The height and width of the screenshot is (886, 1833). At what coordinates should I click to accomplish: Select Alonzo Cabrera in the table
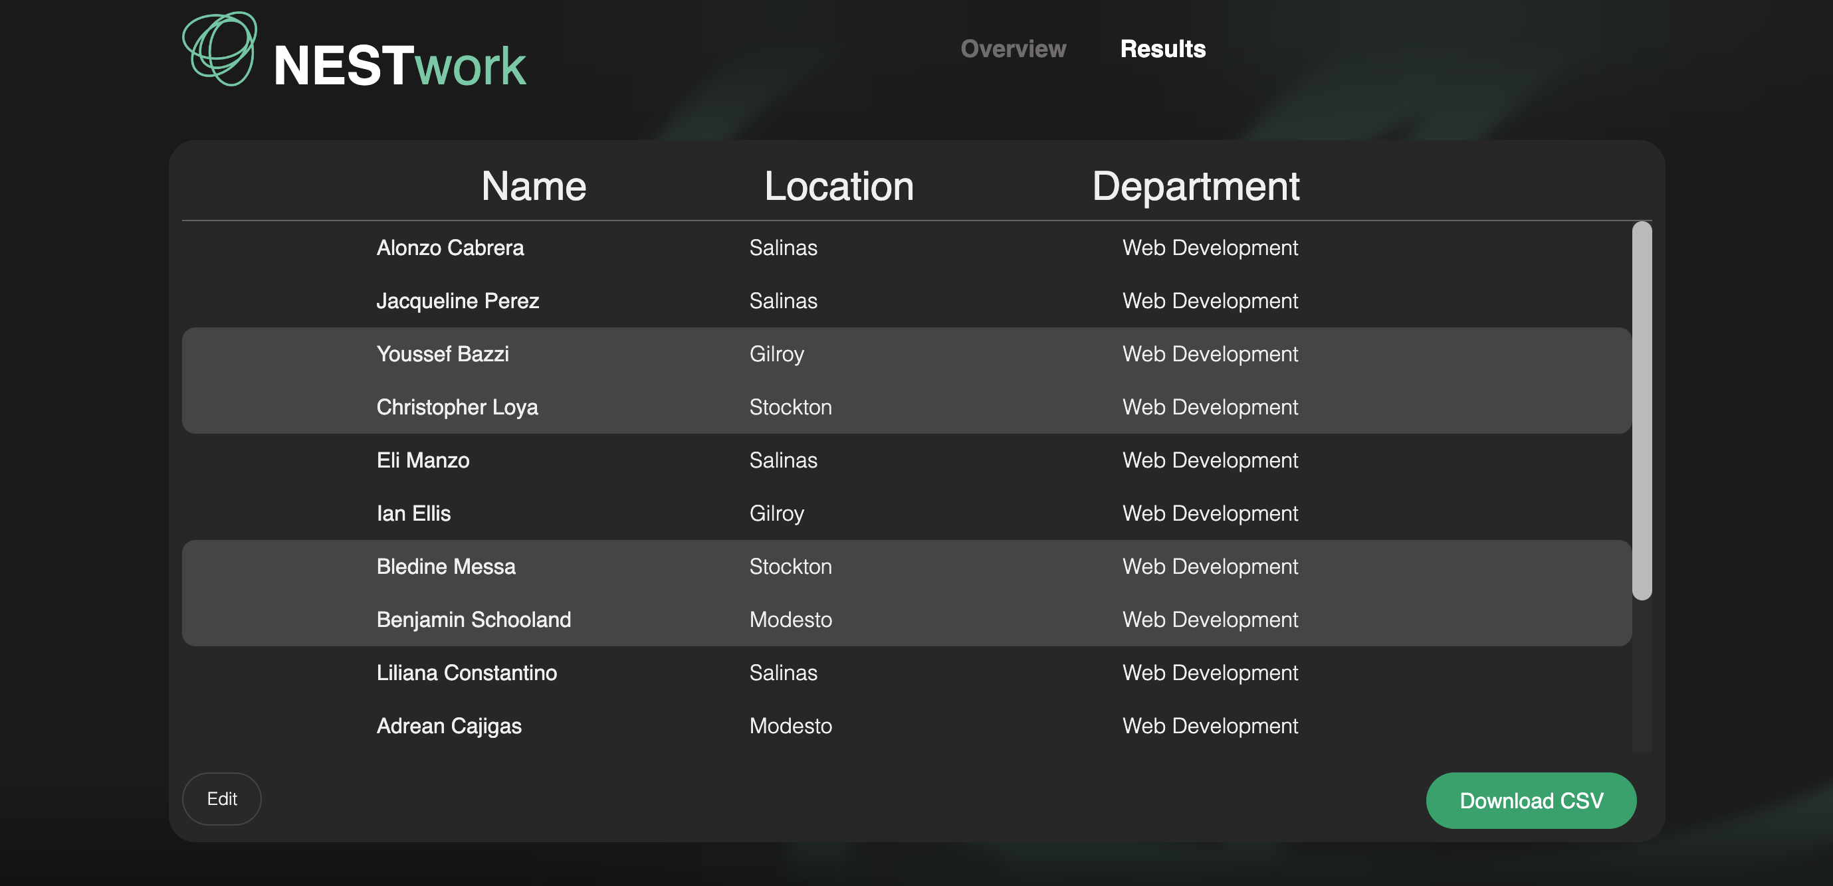pos(450,248)
